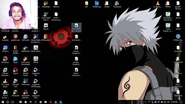The image size is (185, 104).
Task: Launch the MEmu emulator shortcut
Action: (x=36, y=60)
